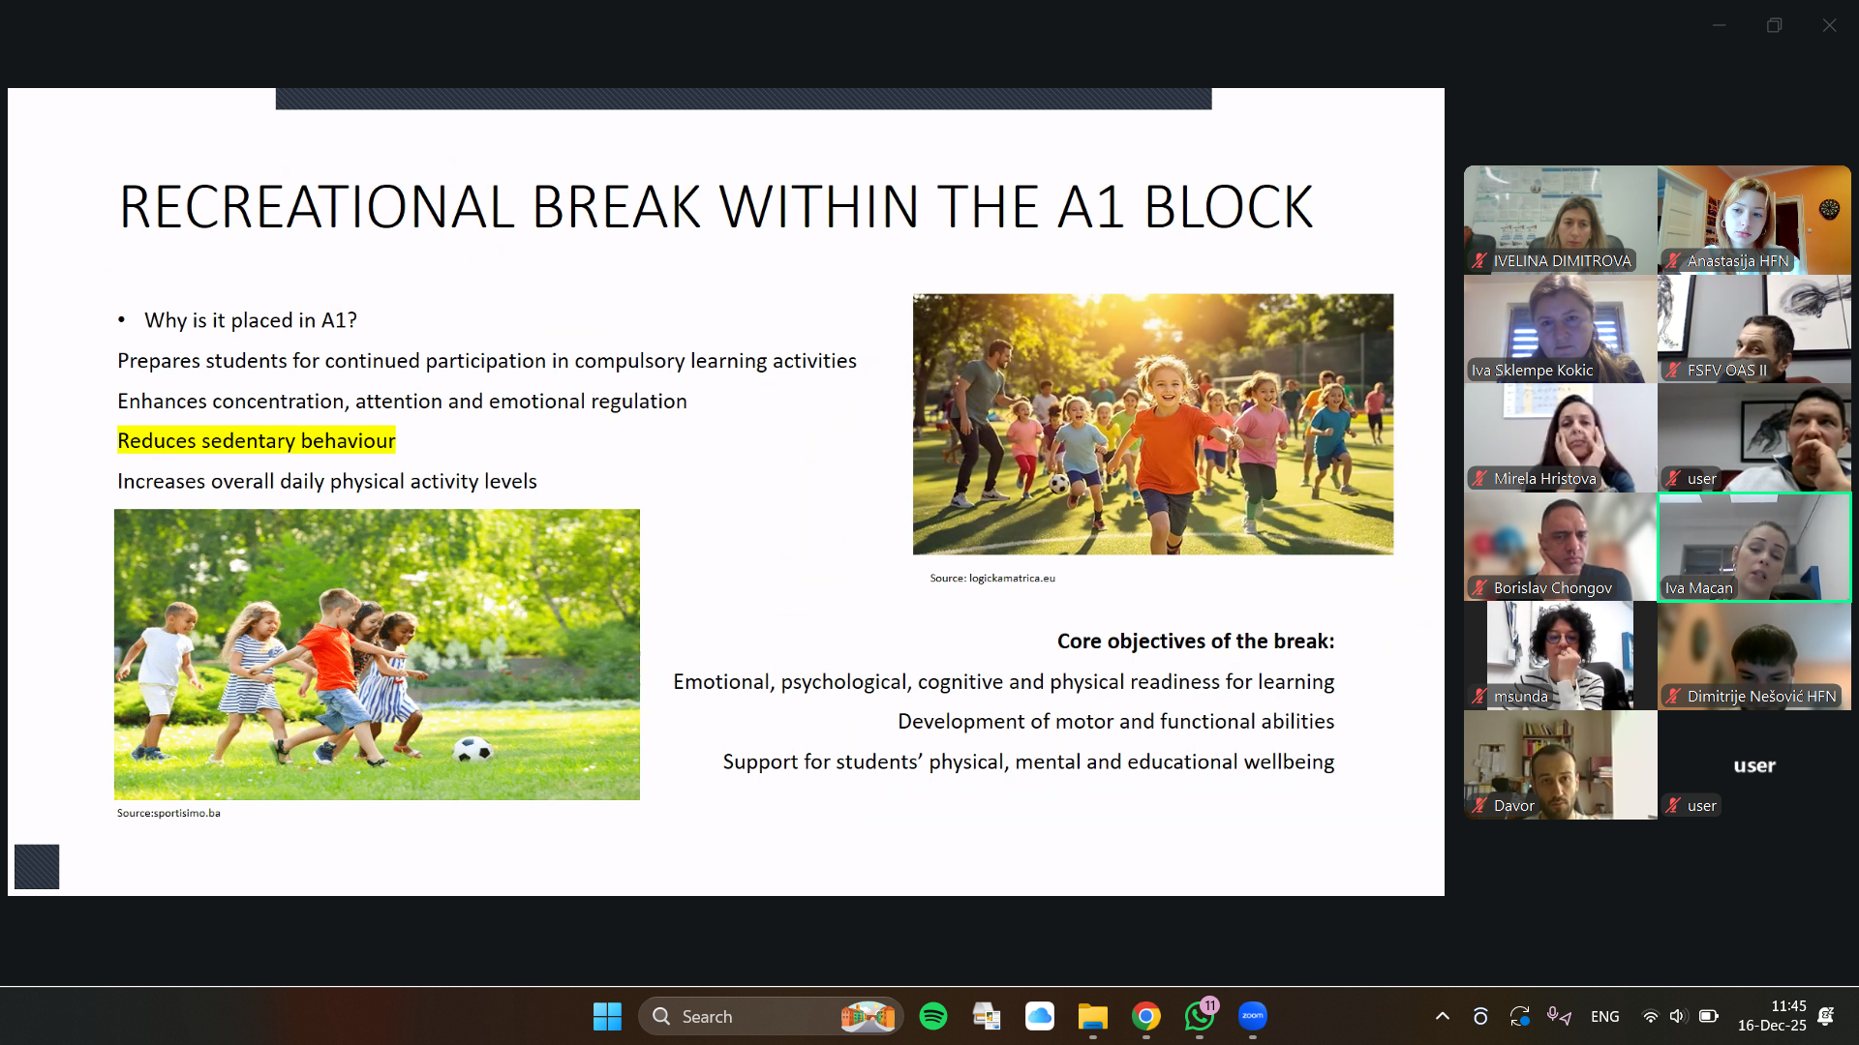Open volume control in system tray

1678,1016
